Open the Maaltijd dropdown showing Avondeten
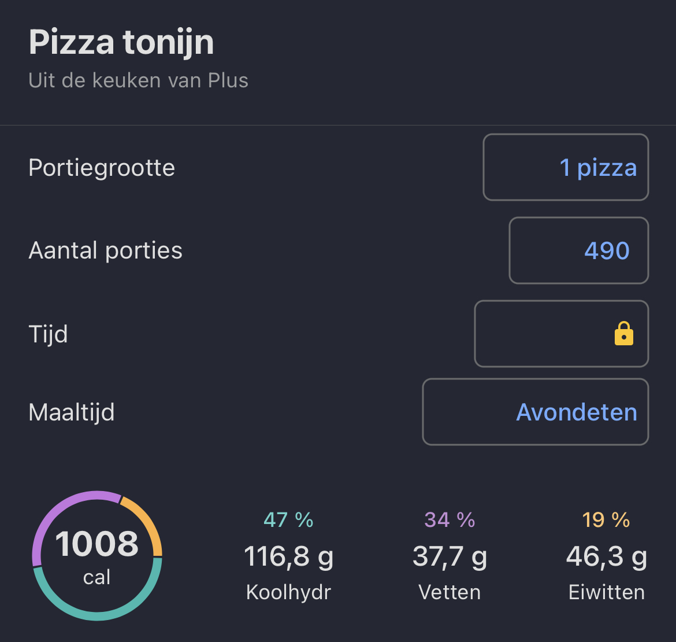This screenshot has width=676, height=642. [535, 412]
